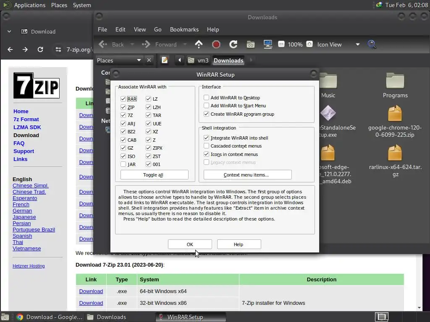
Task: Click the workspace switcher in bottom panel
Action: (x=381, y=317)
